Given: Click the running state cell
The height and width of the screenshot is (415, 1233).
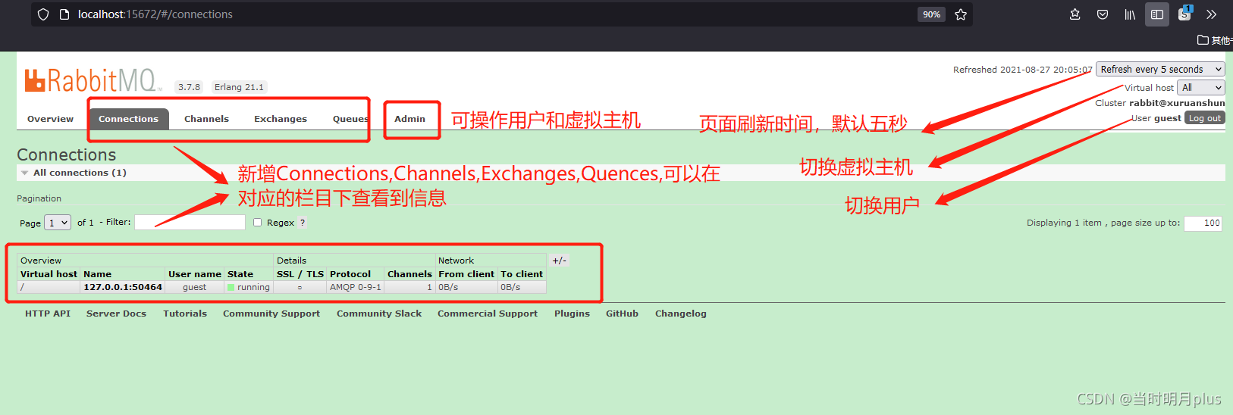Looking at the screenshot, I should [249, 287].
